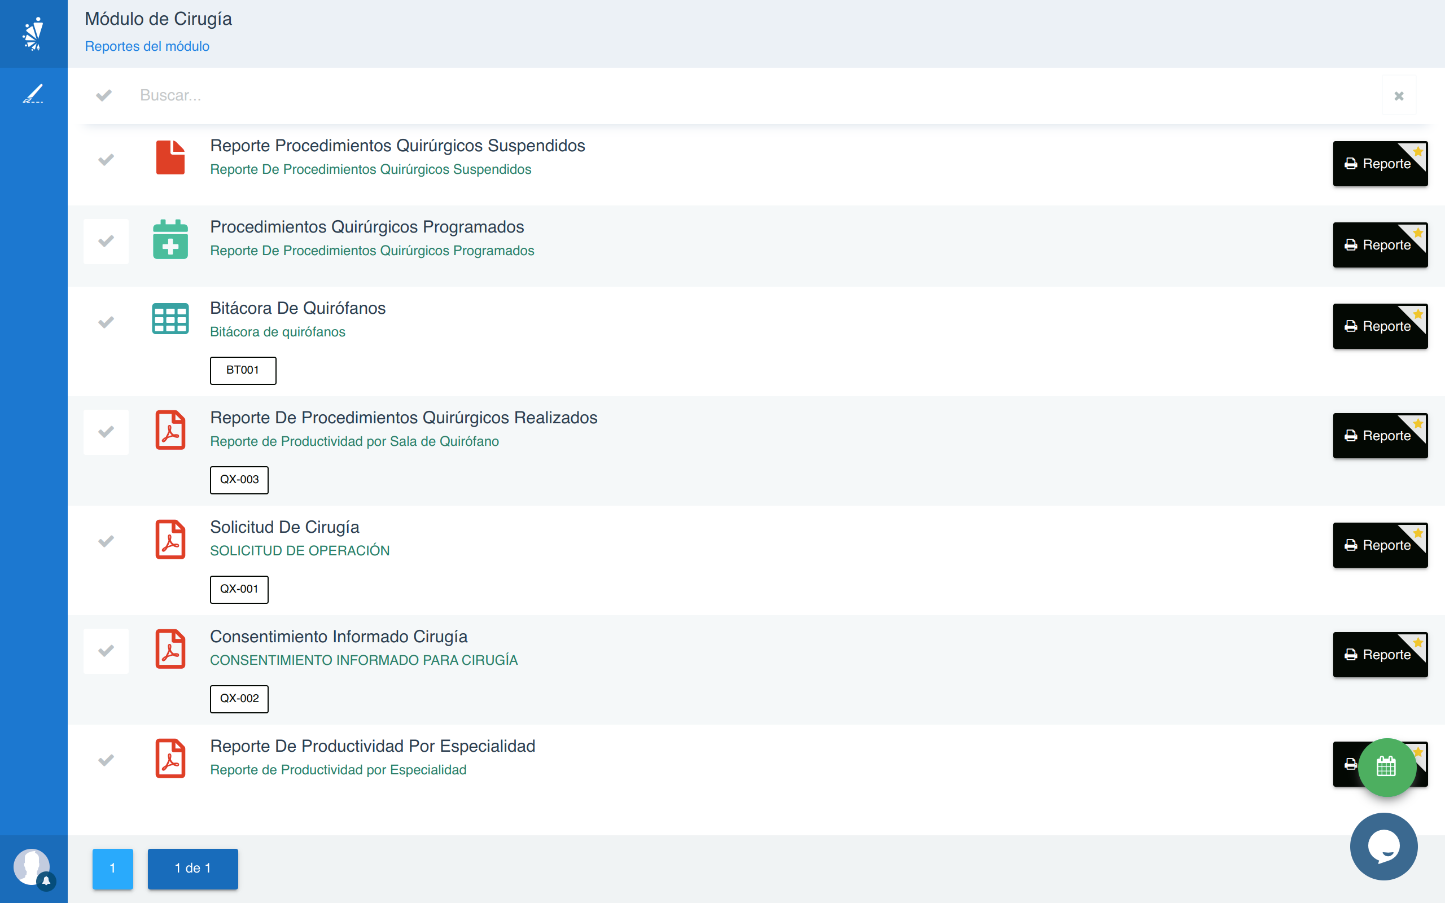1445x903 pixels.
Task: Click the PDF icon for Solicitud De Cirugía
Action: (170, 540)
